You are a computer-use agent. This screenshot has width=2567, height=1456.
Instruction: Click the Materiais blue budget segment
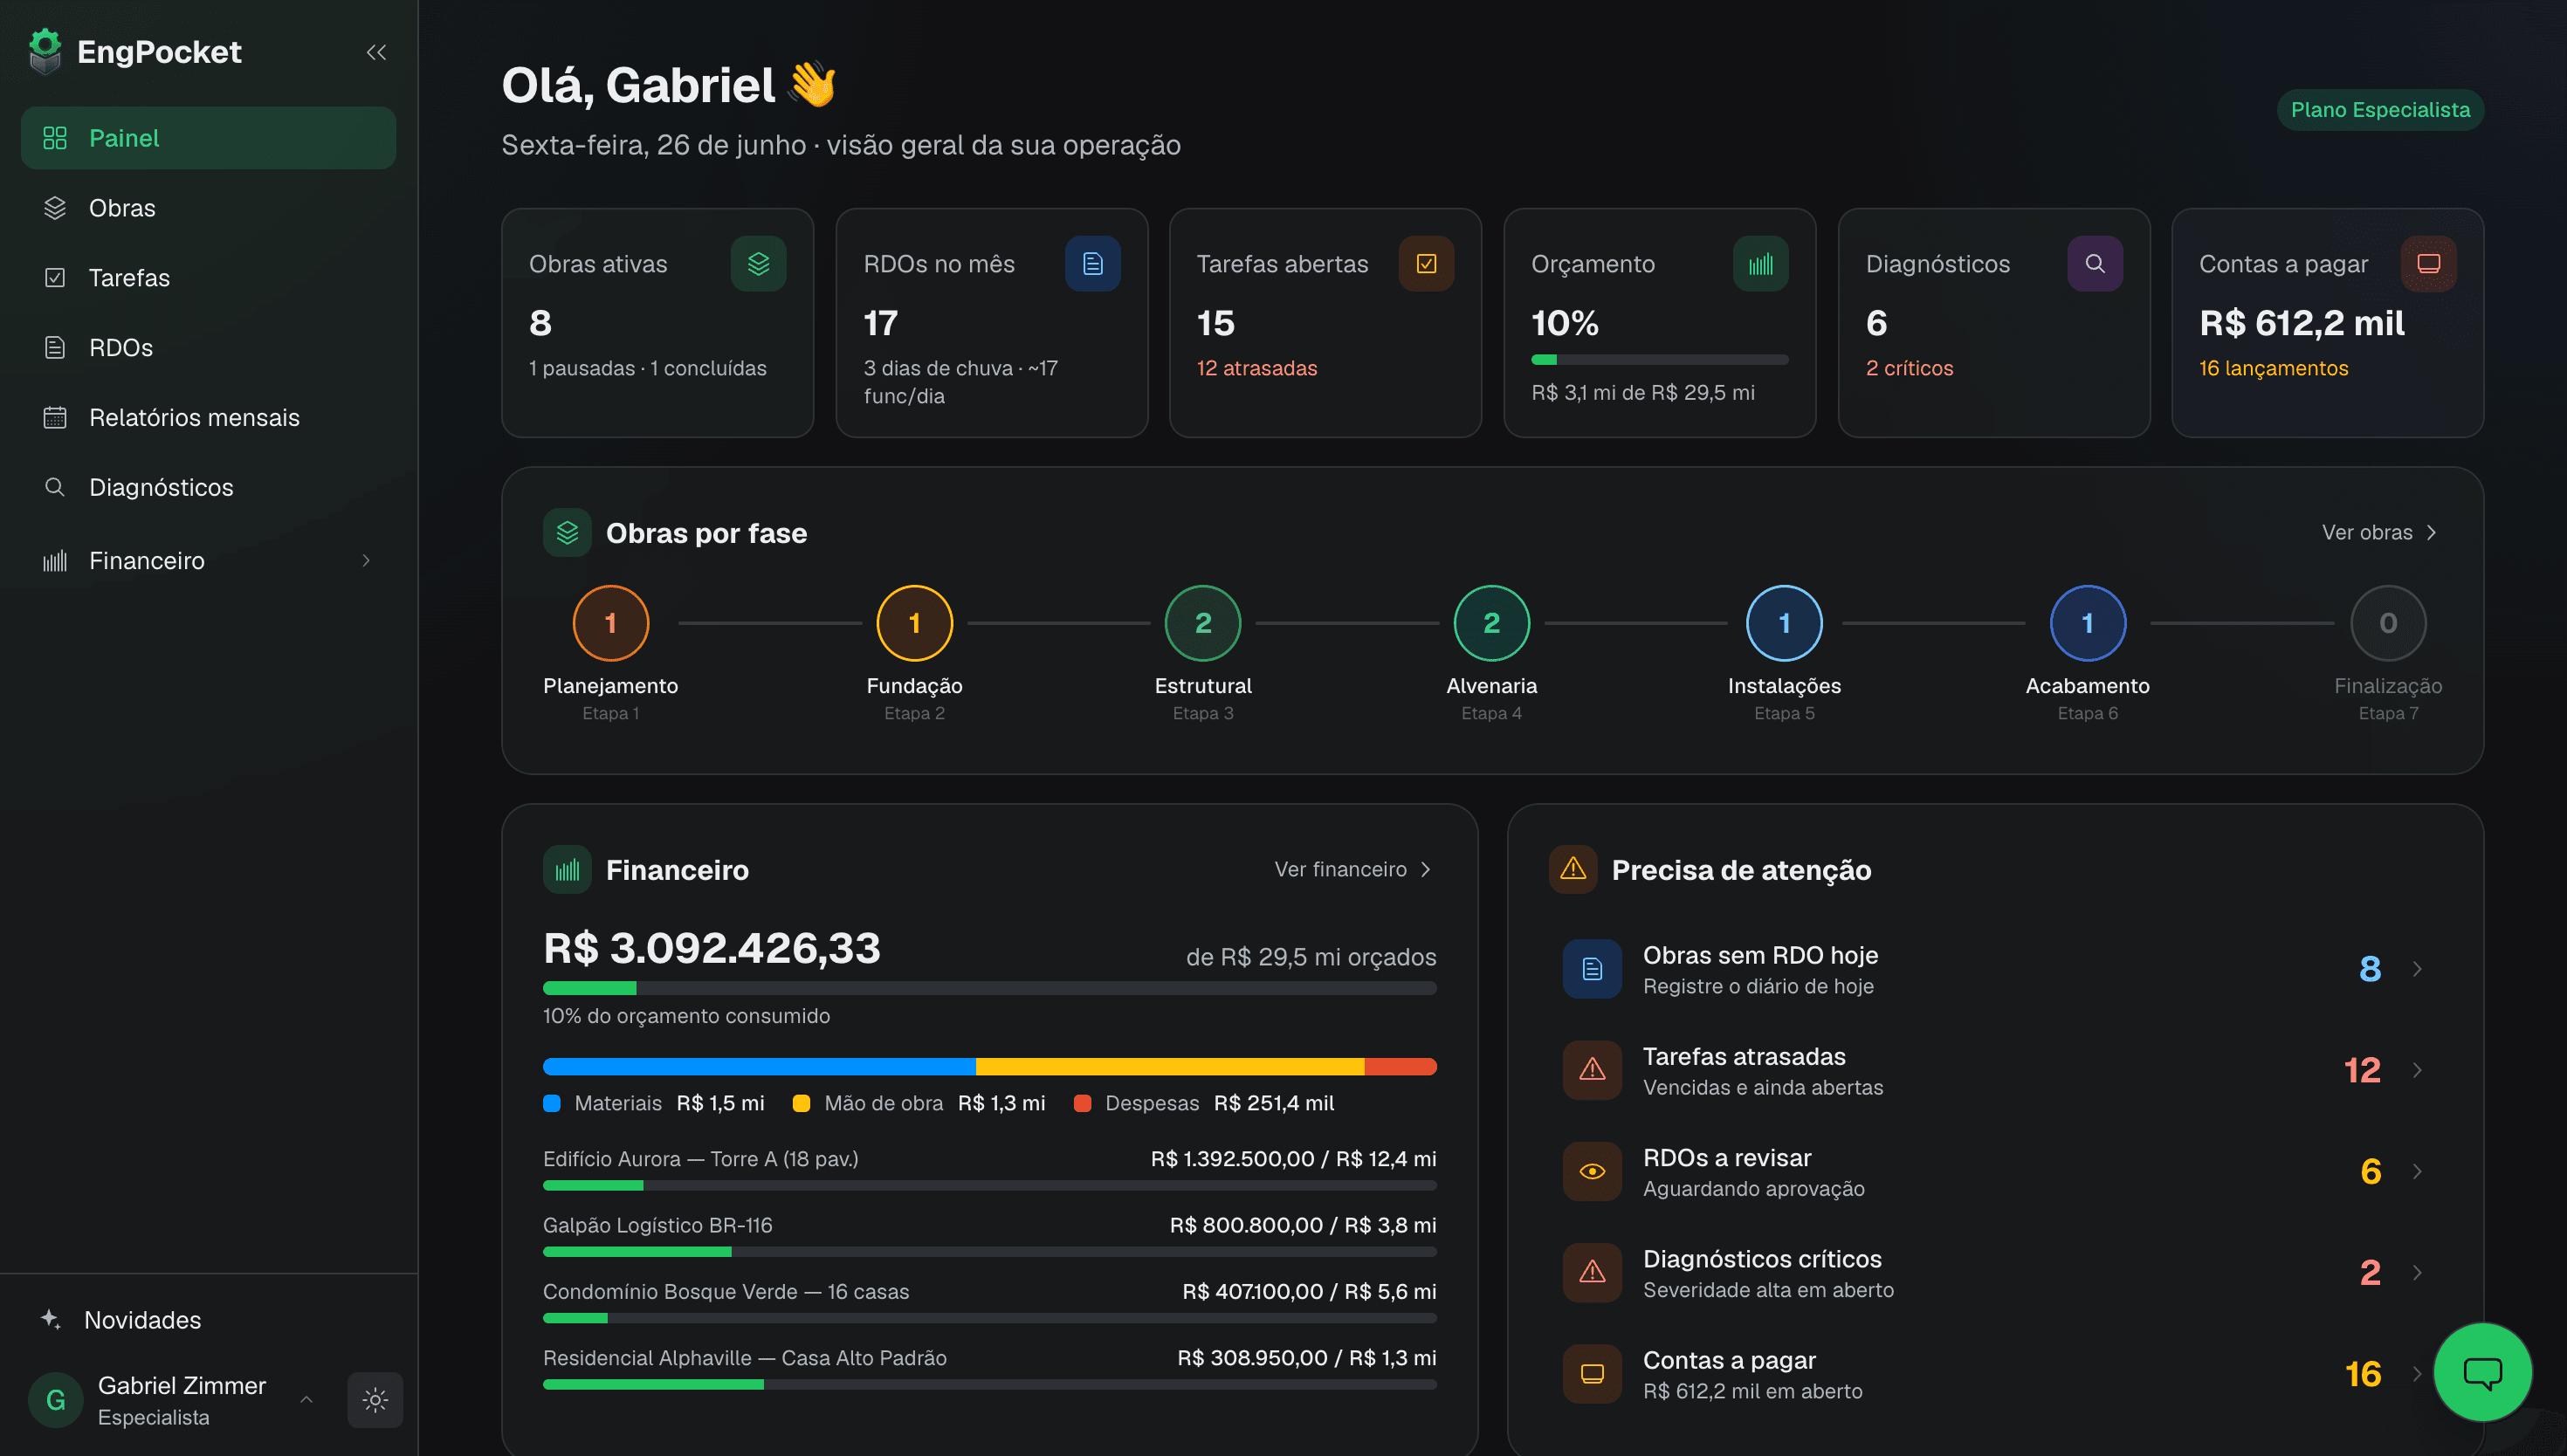pos(758,1067)
